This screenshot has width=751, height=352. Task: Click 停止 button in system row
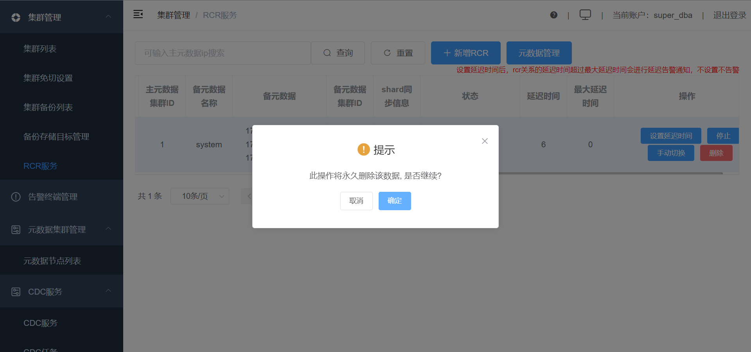(723, 136)
